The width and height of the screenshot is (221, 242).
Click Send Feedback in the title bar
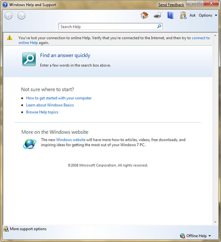[171, 5]
